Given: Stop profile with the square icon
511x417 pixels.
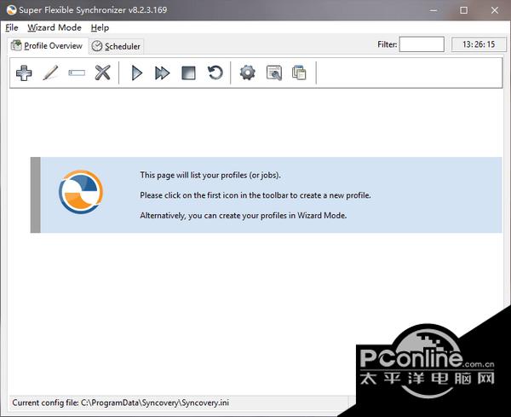Looking at the screenshot, I should tap(188, 73).
